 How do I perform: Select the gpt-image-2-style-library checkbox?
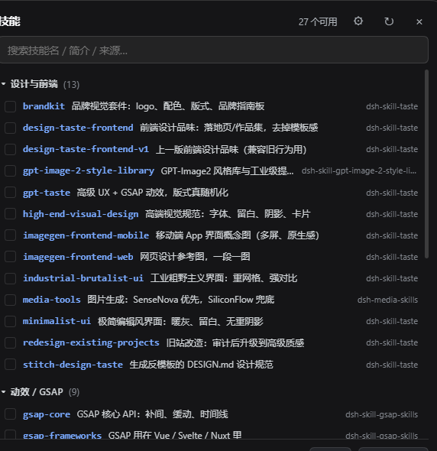(x=11, y=171)
